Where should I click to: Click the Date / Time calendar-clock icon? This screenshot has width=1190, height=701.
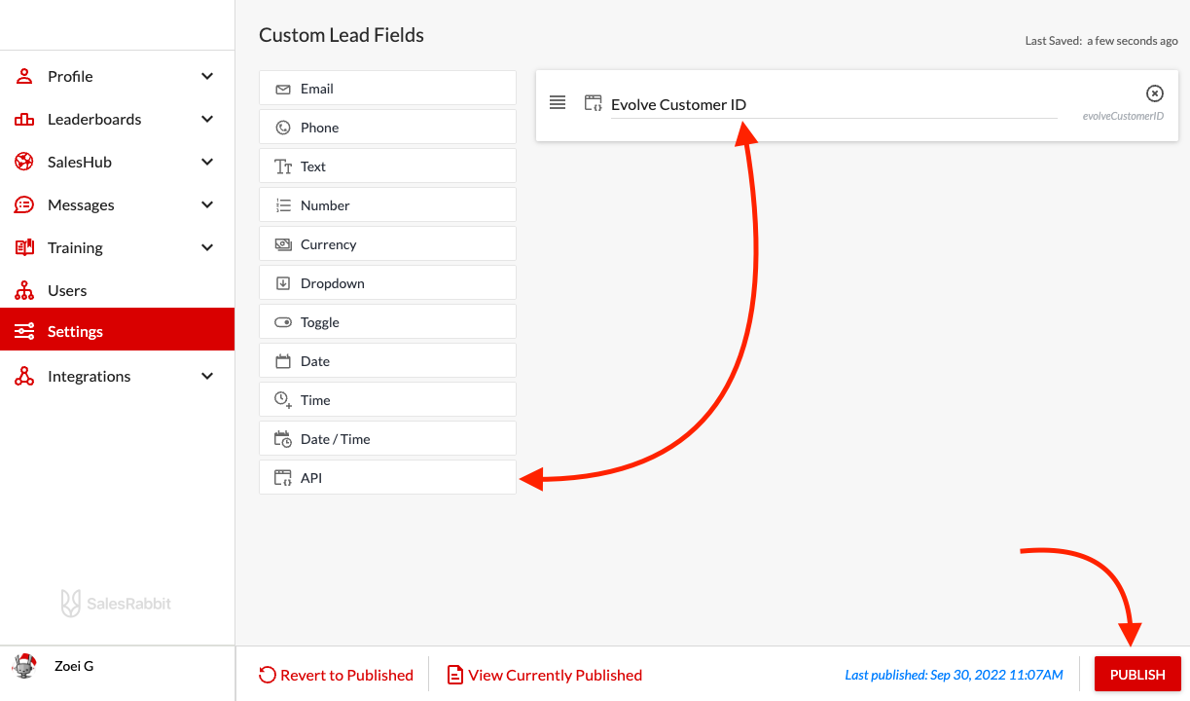coord(283,439)
